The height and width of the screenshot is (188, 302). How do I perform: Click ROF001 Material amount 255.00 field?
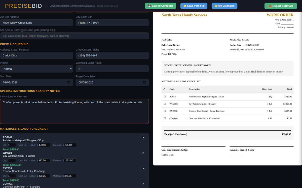(70, 145)
